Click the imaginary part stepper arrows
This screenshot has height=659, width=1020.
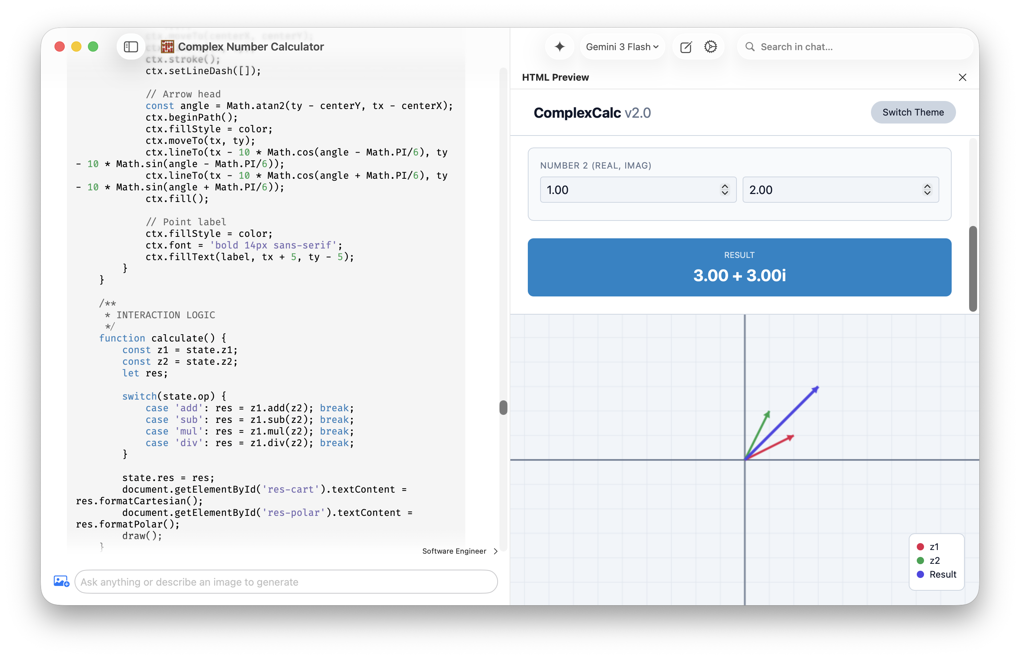pos(927,190)
